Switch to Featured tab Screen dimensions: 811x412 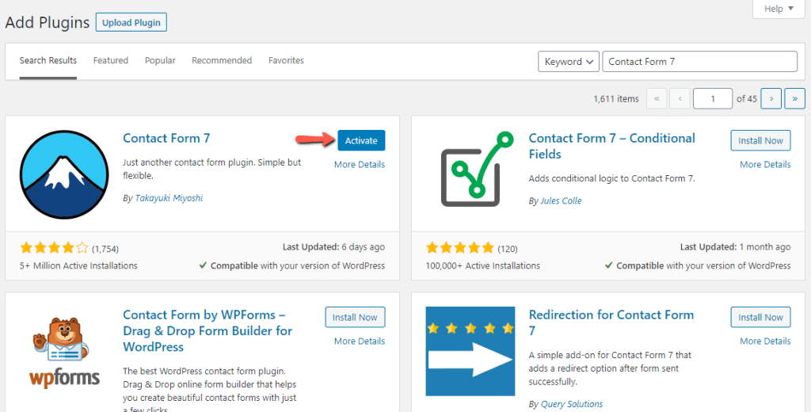(x=111, y=60)
